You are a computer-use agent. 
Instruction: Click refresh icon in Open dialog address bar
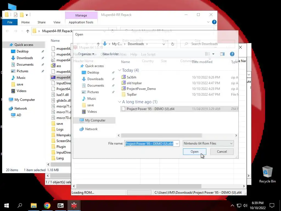[172, 44]
